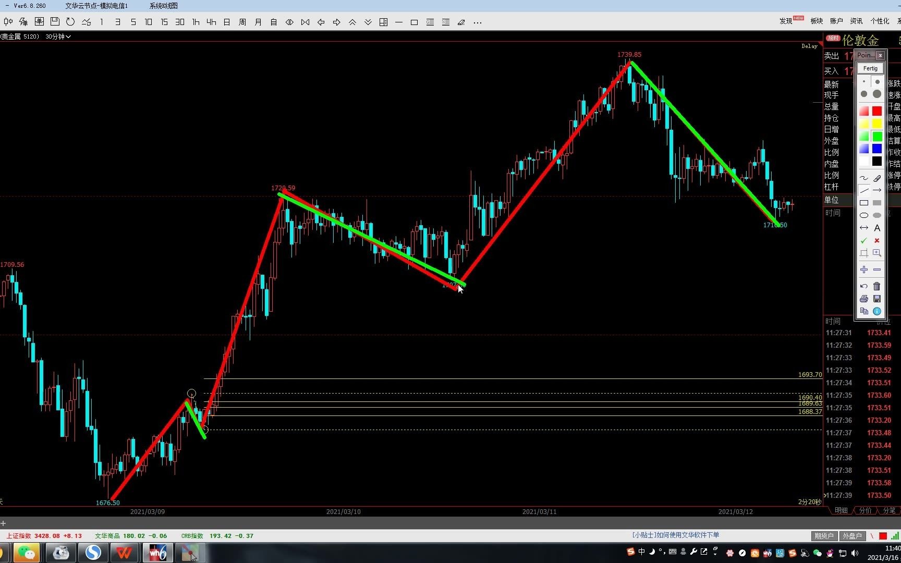Select the crop selection tool
Viewport: 901px width, 563px height.
coord(864,253)
